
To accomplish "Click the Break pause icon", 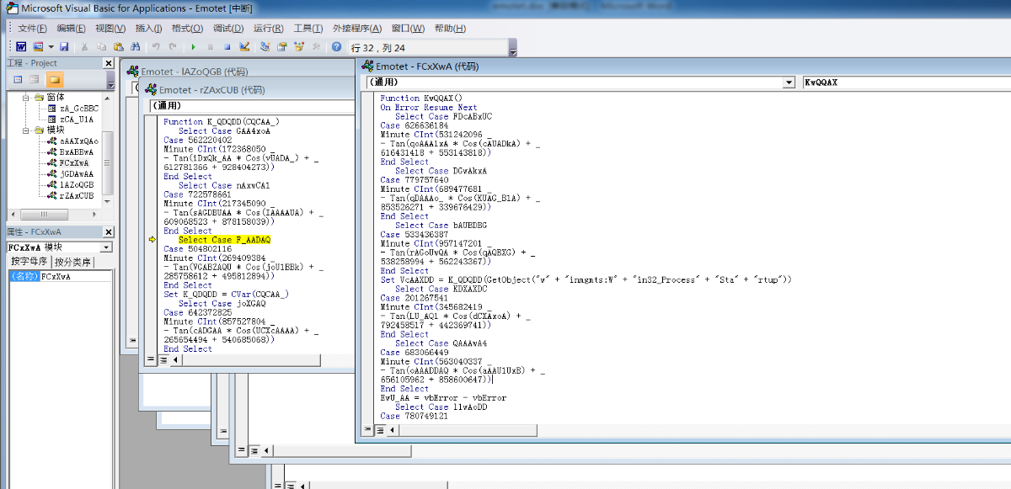I will [x=210, y=47].
